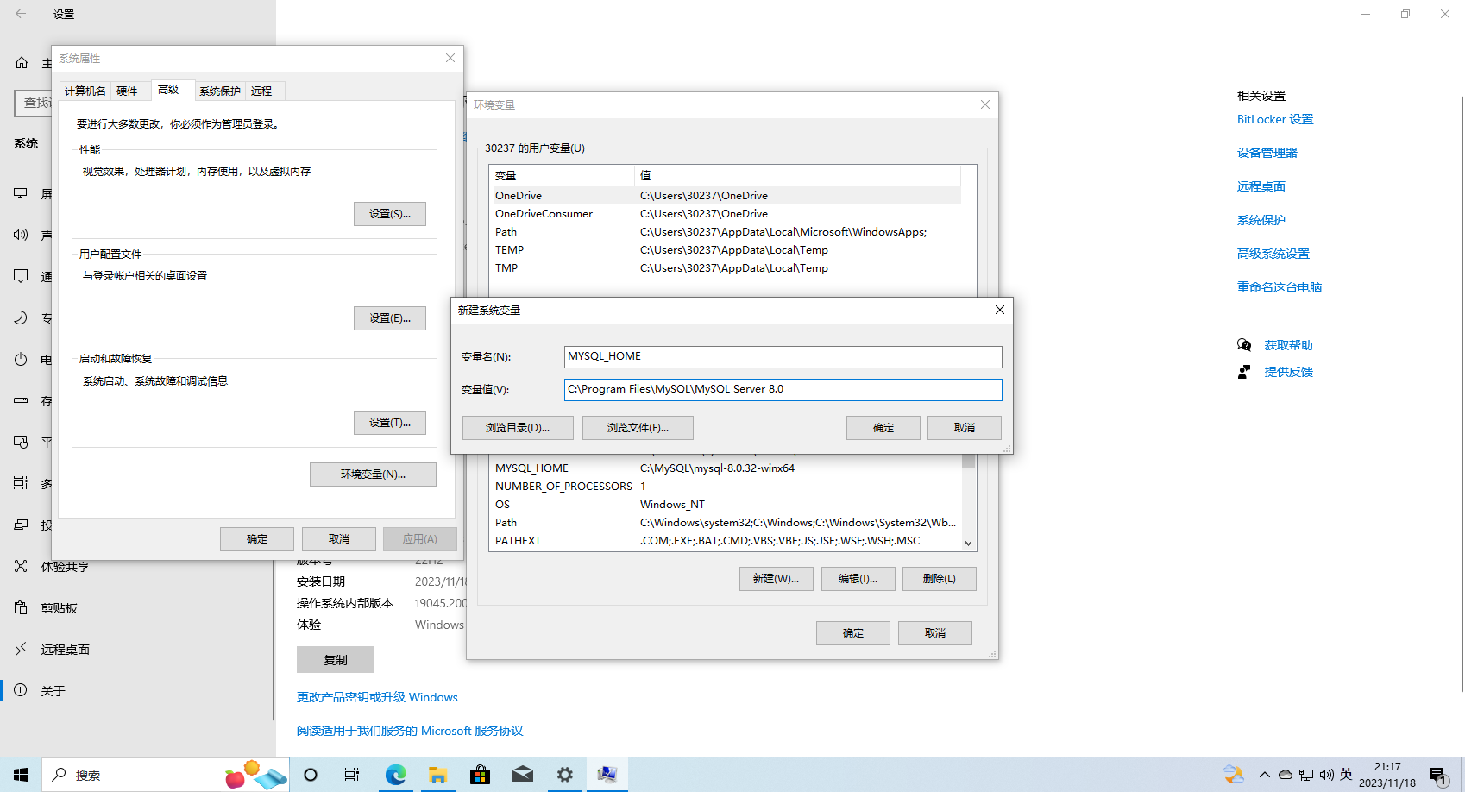Viewport: 1465px width, 792px height.
Task: Click the Settings gear in the taskbar
Action: click(x=565, y=775)
